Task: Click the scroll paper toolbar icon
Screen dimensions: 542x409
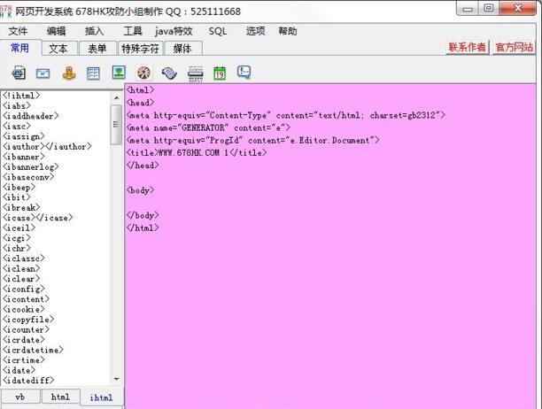Action: coord(169,73)
